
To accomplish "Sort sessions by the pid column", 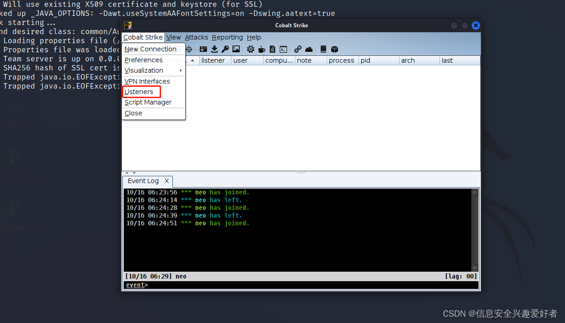I will point(379,60).
